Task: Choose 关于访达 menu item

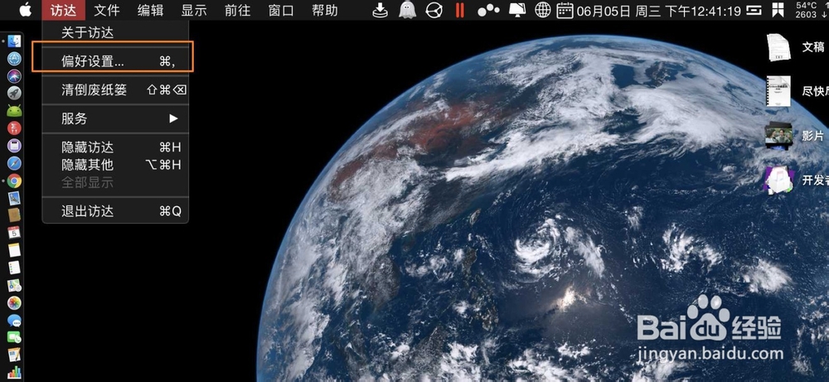Action: click(x=115, y=33)
